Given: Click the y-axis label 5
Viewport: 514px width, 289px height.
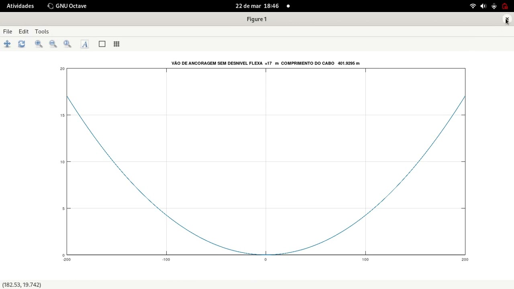Looking at the screenshot, I should point(63,208).
